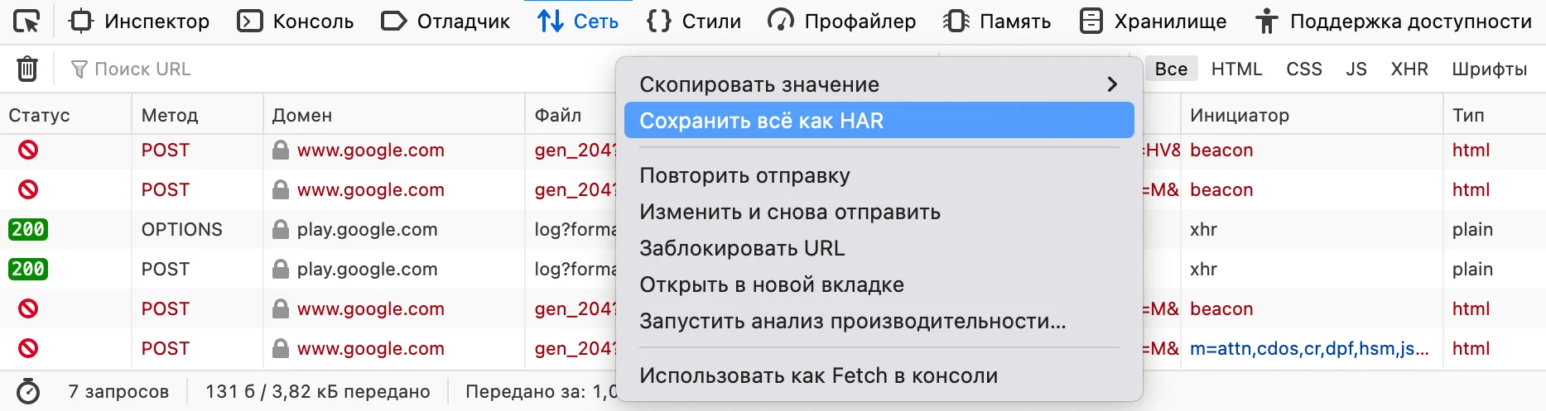Open the Инспектор tab

tap(139, 22)
